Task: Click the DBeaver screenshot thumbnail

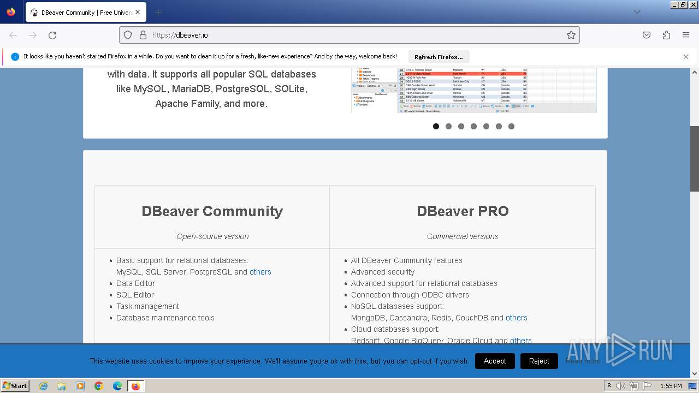Action: click(x=474, y=91)
